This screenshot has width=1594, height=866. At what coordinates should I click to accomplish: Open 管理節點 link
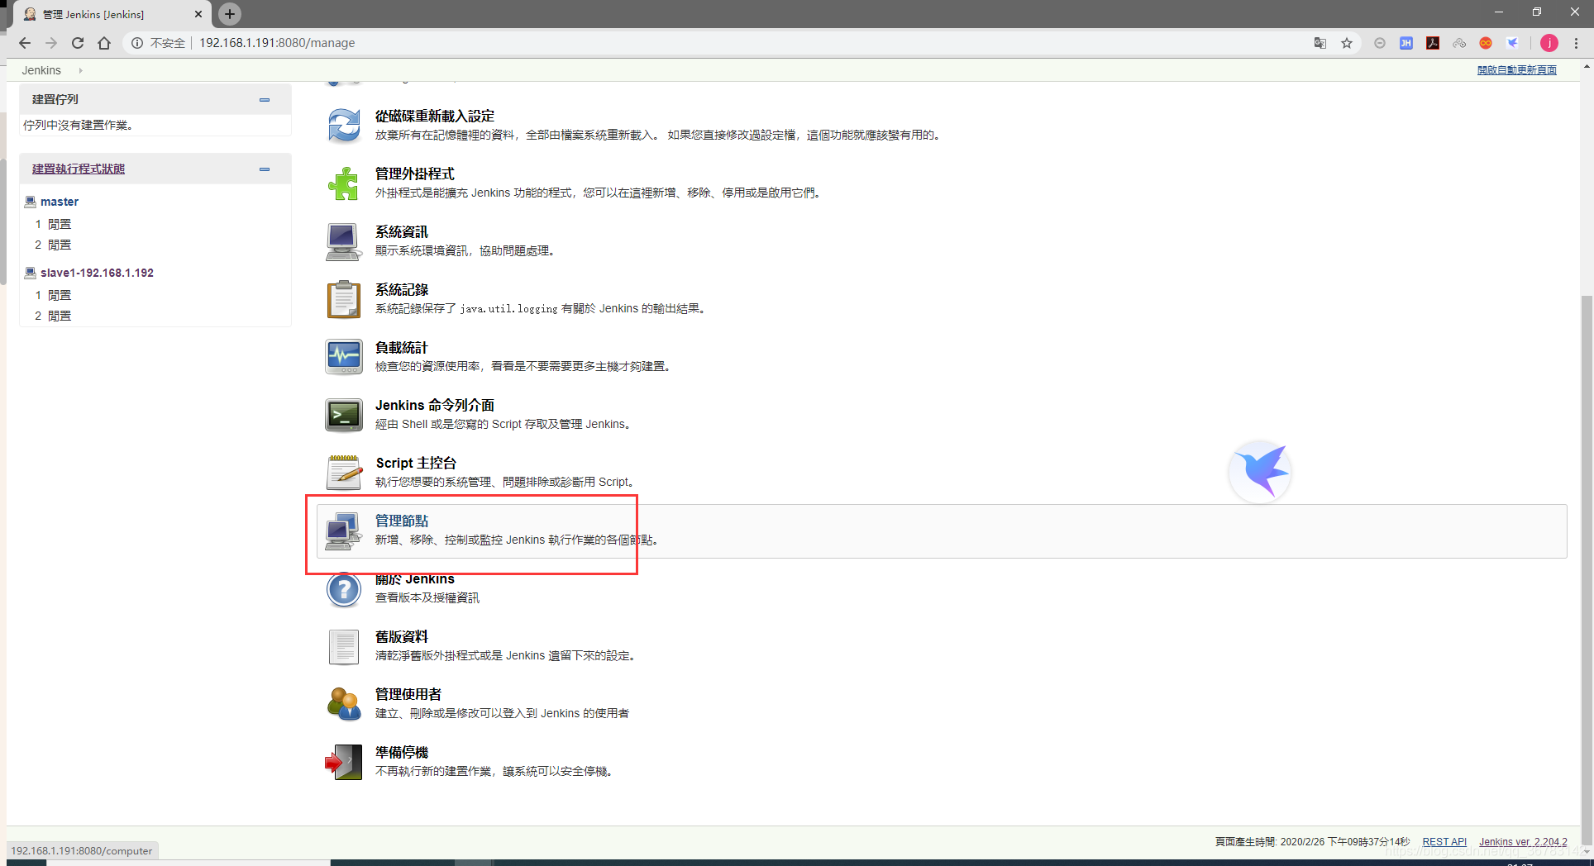tap(402, 521)
